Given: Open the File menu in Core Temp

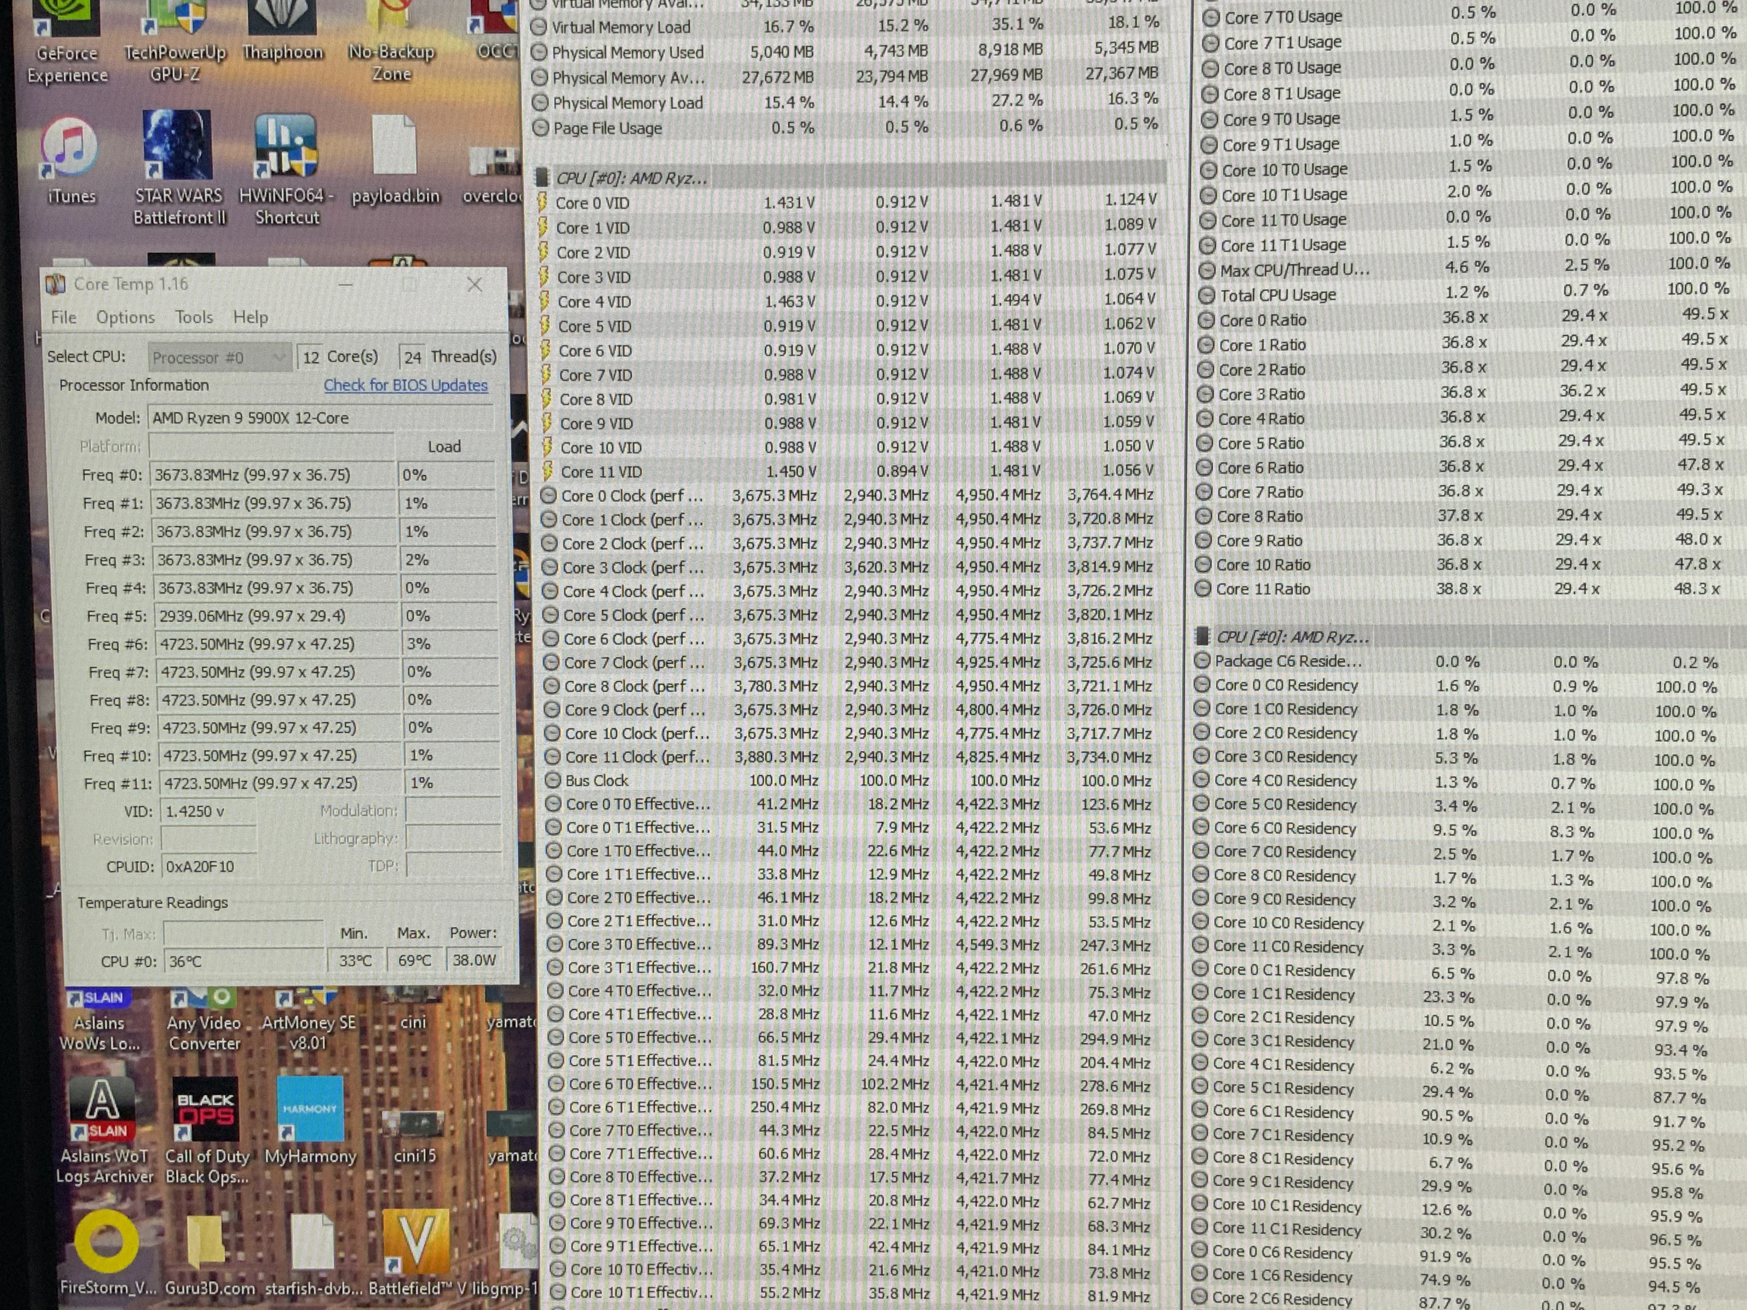Looking at the screenshot, I should 64,318.
